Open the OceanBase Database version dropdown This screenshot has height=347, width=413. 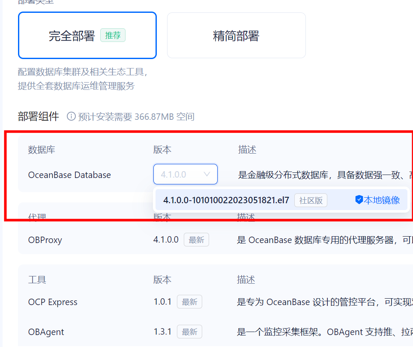tap(186, 174)
